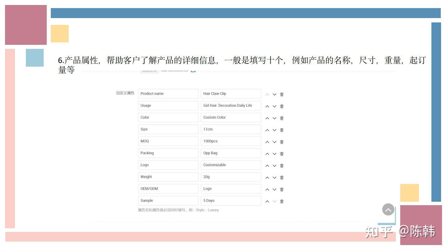Edit the Size attribute name field
This screenshot has height=250, width=447.
pos(168,129)
